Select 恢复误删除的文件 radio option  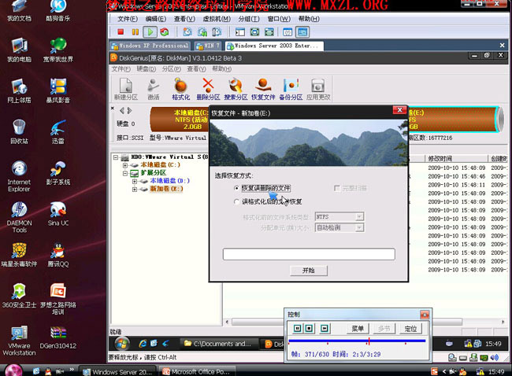(237, 188)
